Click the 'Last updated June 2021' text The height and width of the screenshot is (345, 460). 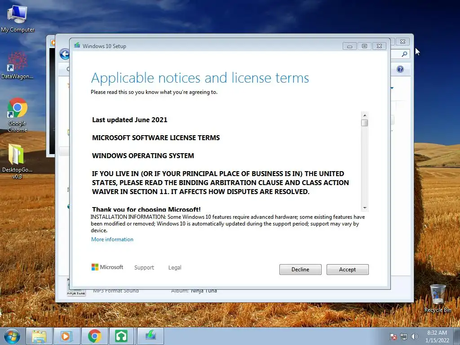click(x=130, y=119)
